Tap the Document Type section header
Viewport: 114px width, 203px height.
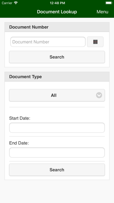click(57, 77)
